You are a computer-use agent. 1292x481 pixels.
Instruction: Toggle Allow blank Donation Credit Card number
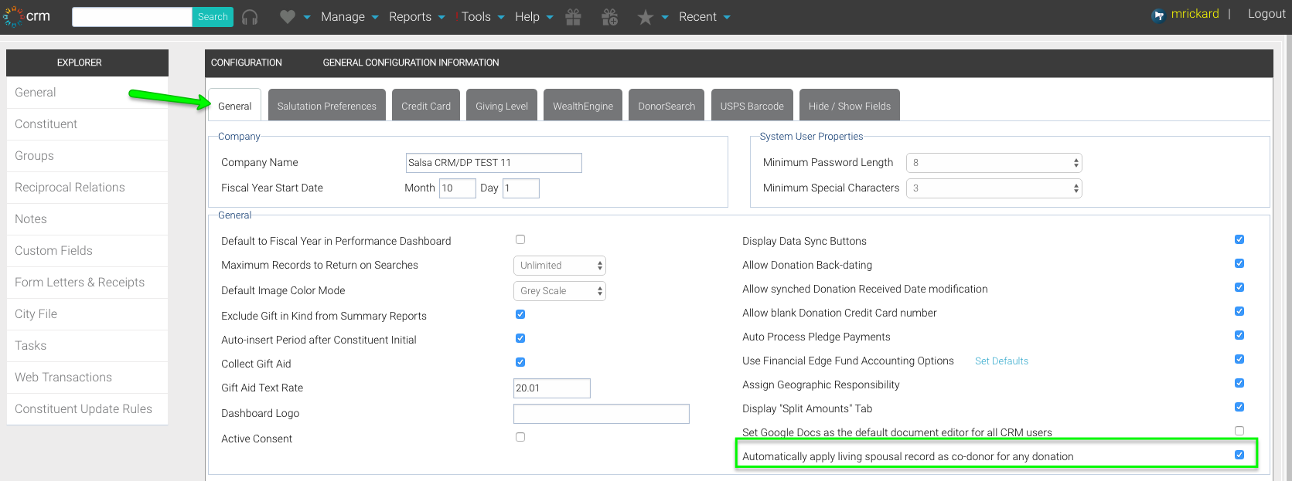[x=1239, y=311]
